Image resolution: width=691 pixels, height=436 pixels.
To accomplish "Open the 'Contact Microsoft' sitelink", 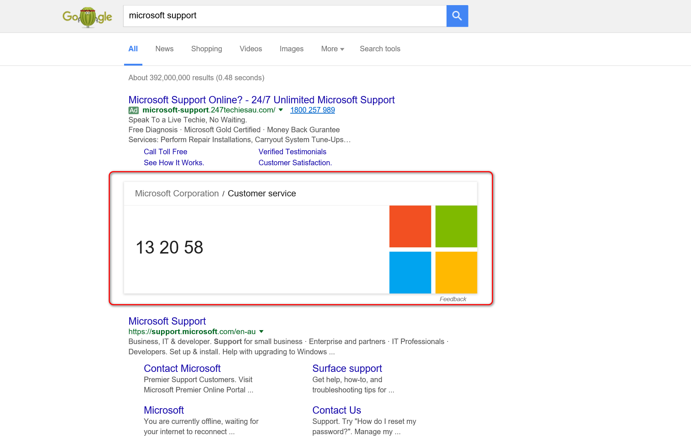I will point(182,368).
